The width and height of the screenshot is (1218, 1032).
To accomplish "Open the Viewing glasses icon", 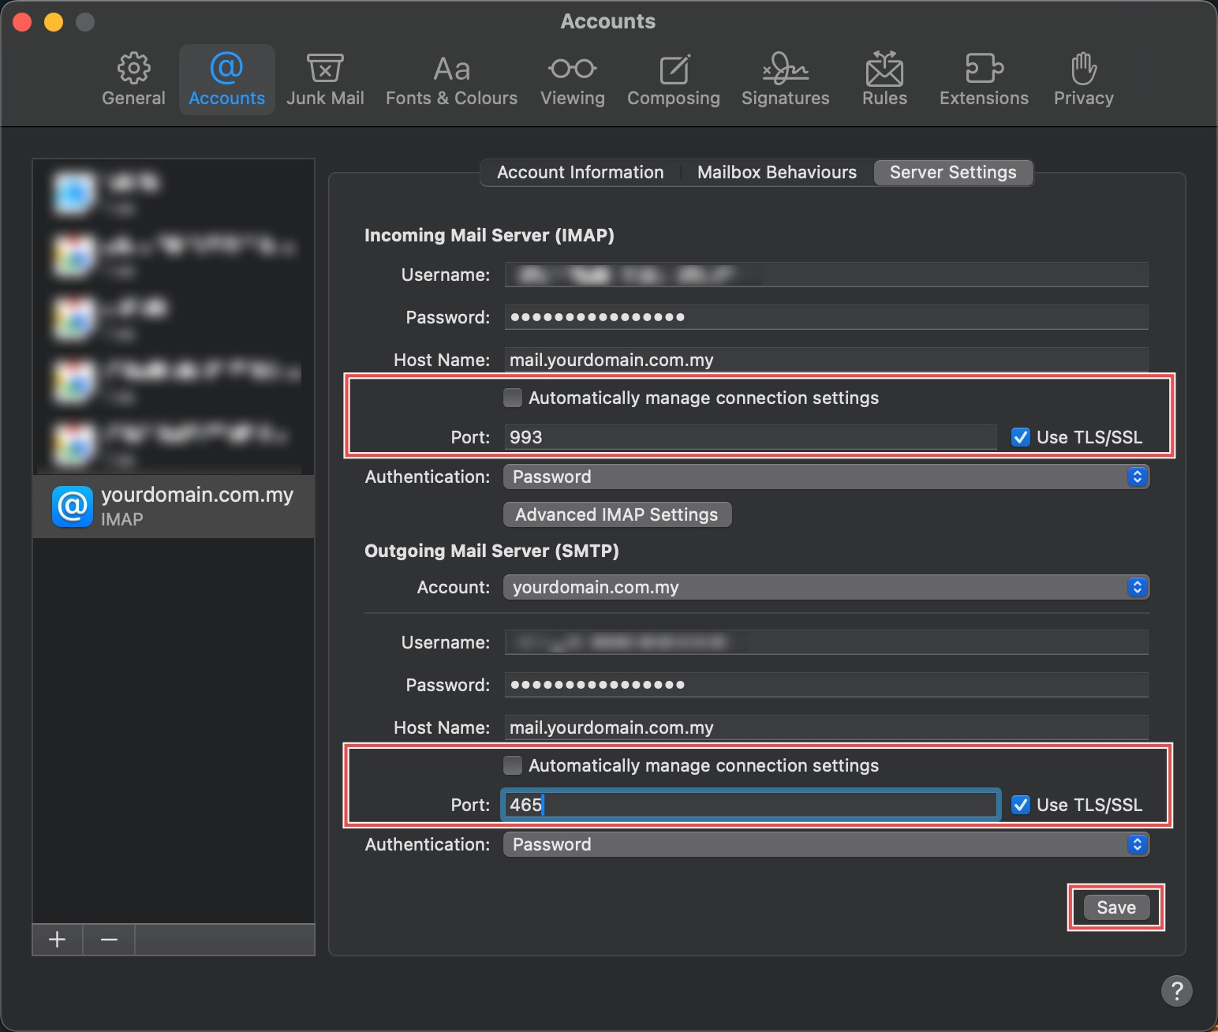I will coord(572,69).
